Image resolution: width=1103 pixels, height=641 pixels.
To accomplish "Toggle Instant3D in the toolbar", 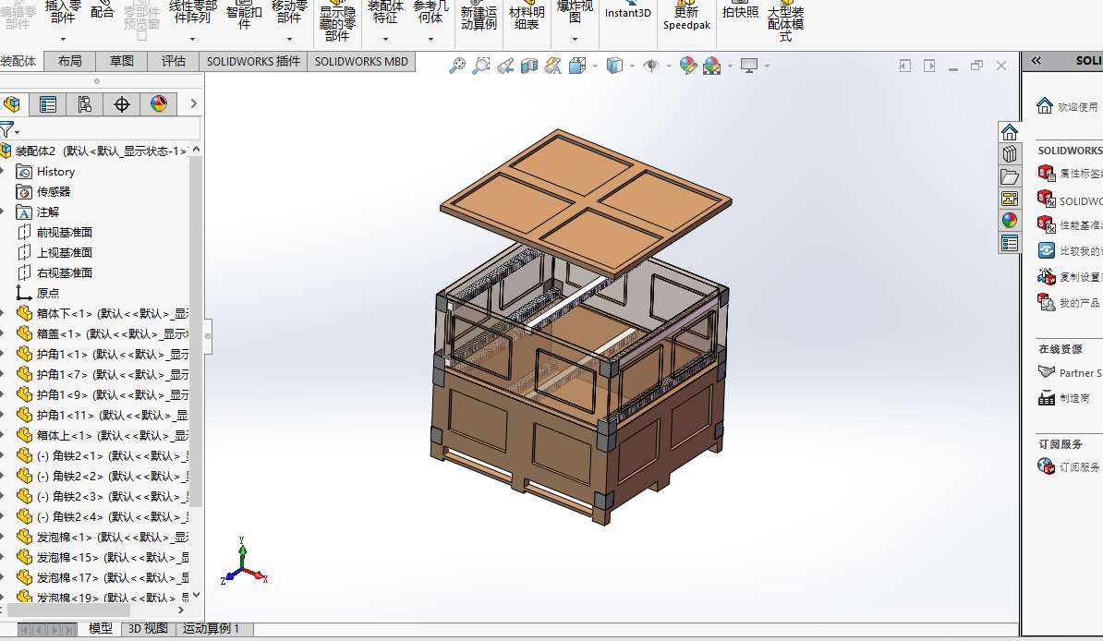I will pos(627,10).
